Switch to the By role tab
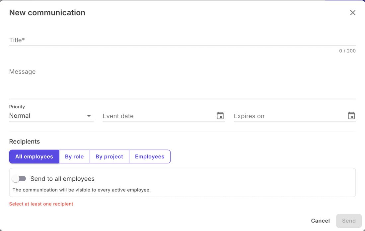The width and height of the screenshot is (365, 231). point(74,156)
